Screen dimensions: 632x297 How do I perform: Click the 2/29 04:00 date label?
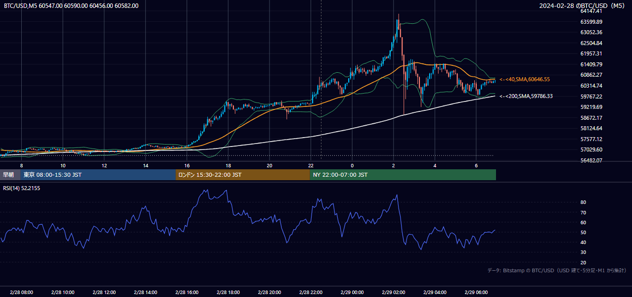pyautogui.click(x=435, y=293)
